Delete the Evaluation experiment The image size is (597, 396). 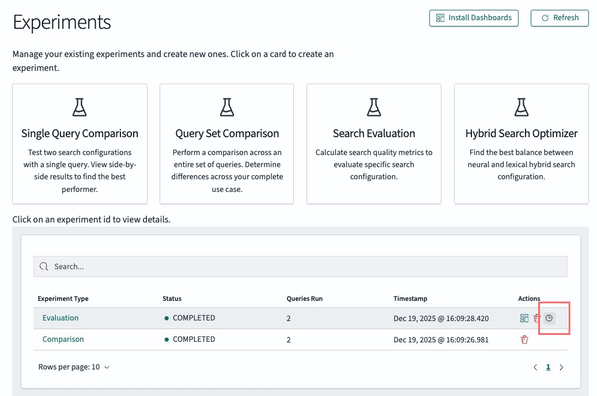coord(536,318)
